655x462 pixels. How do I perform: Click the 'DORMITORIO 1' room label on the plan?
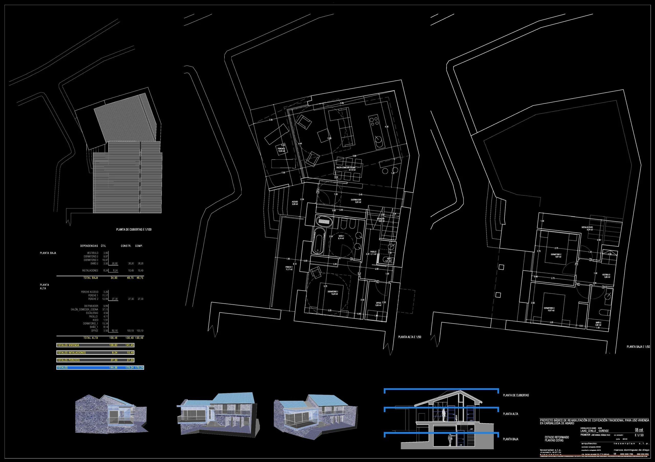point(333,292)
